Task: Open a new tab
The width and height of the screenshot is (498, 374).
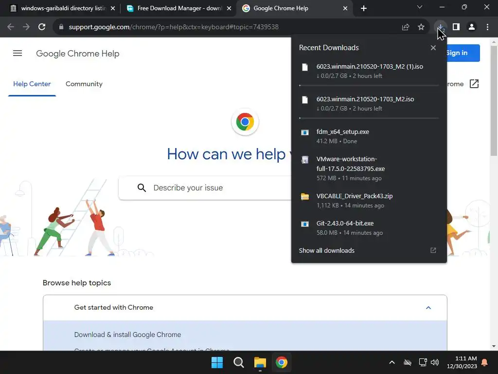Action: (x=364, y=8)
